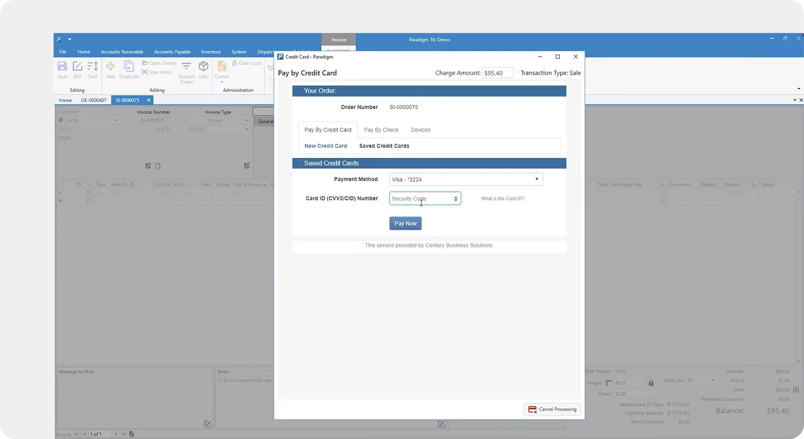
Task: Open the What is the Card ID link
Action: click(503, 199)
